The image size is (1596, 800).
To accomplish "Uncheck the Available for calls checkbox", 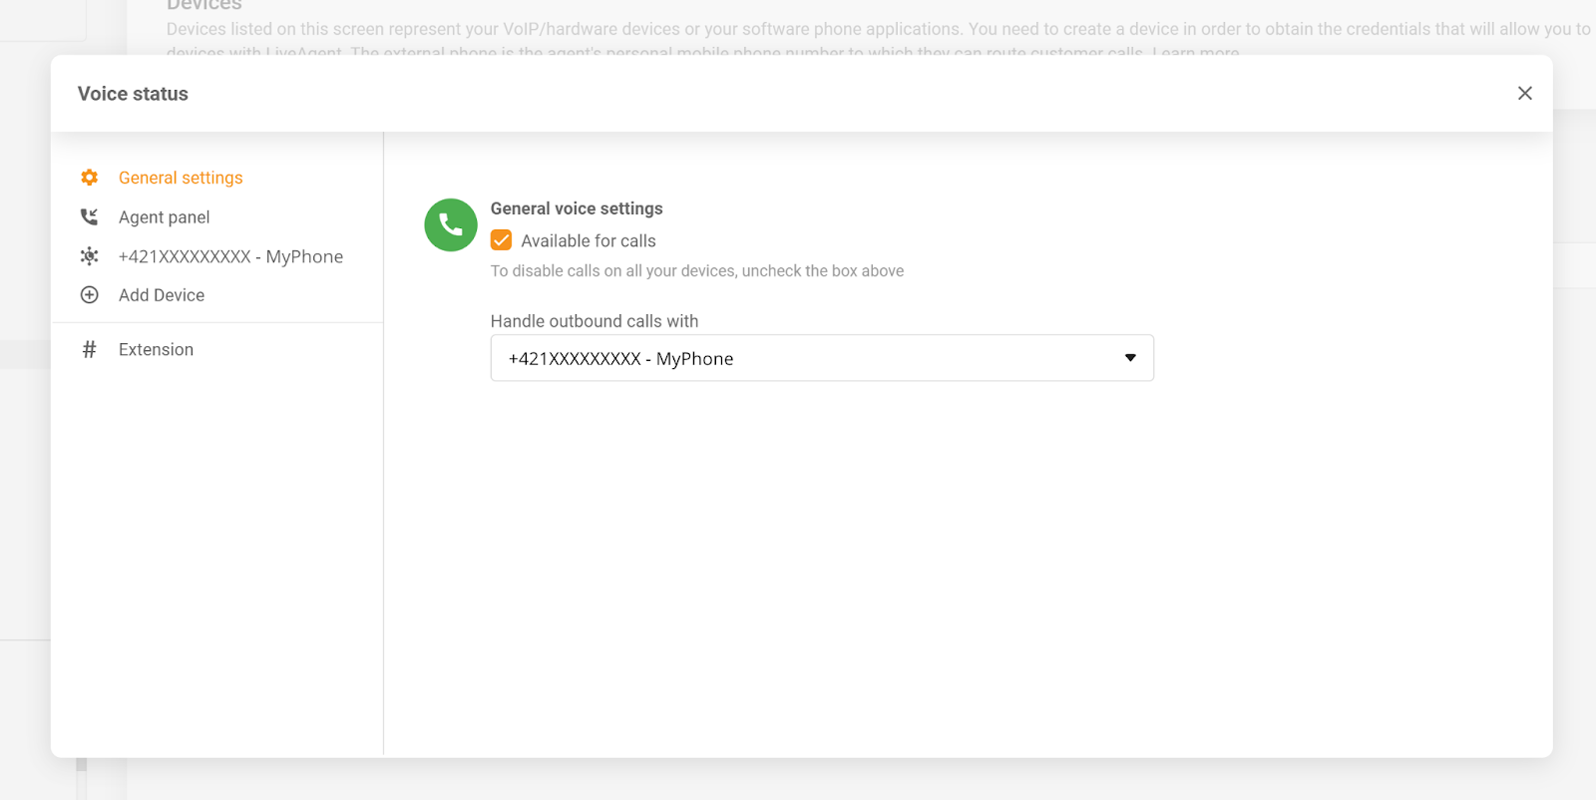I will pyautogui.click(x=502, y=240).
